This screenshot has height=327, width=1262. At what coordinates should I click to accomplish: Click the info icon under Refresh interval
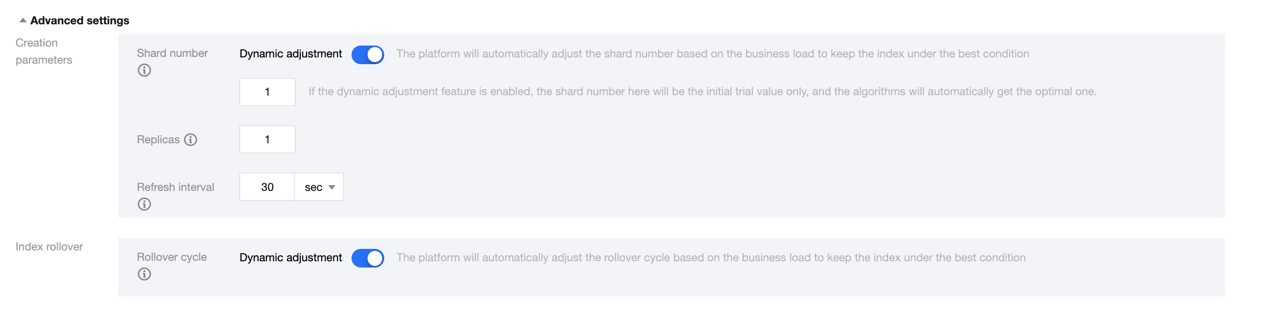[144, 204]
